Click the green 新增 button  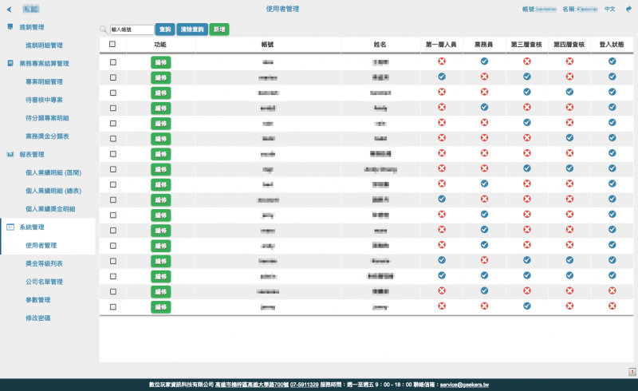click(219, 30)
